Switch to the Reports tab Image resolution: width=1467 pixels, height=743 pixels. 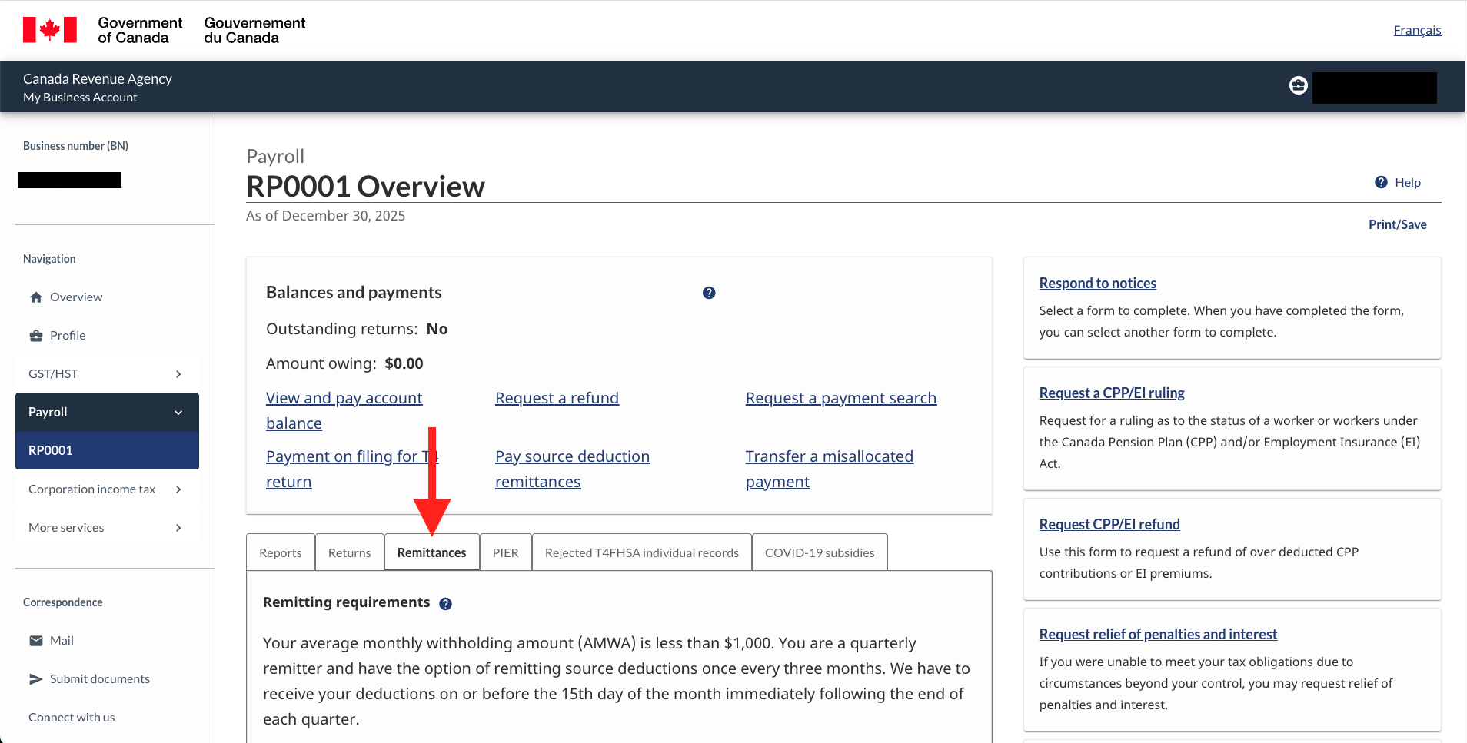(x=281, y=552)
